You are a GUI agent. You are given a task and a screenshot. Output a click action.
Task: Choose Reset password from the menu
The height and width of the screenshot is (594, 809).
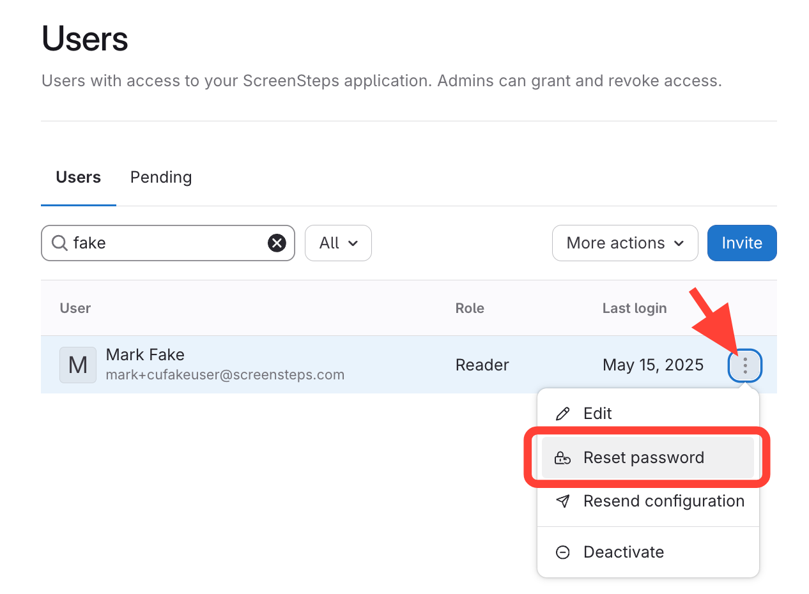643,458
